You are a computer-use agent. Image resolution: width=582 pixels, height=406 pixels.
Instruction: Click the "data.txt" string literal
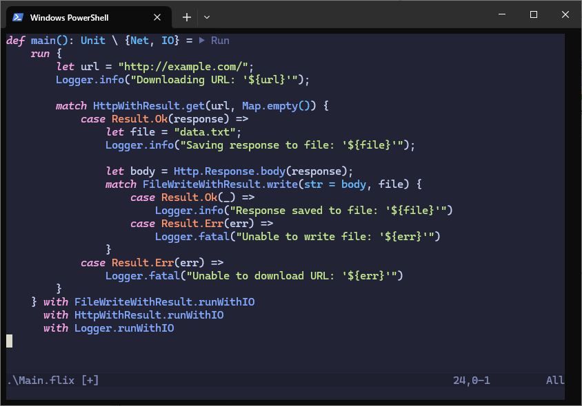(205, 132)
